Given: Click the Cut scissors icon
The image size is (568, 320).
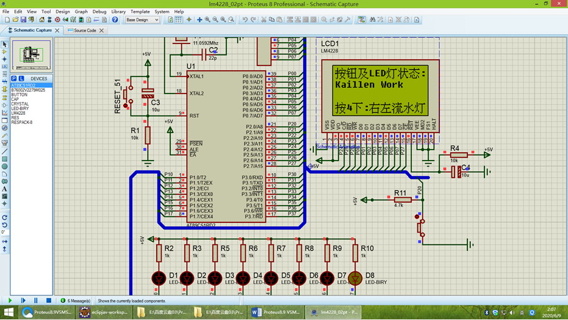Looking at the screenshot, I should pyautogui.click(x=264, y=20).
